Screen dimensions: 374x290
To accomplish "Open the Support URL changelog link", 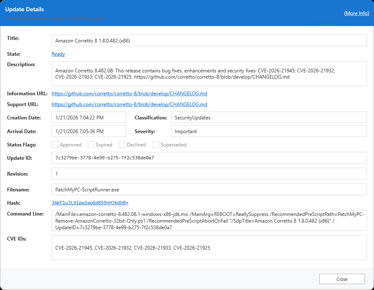I will coord(129,104).
